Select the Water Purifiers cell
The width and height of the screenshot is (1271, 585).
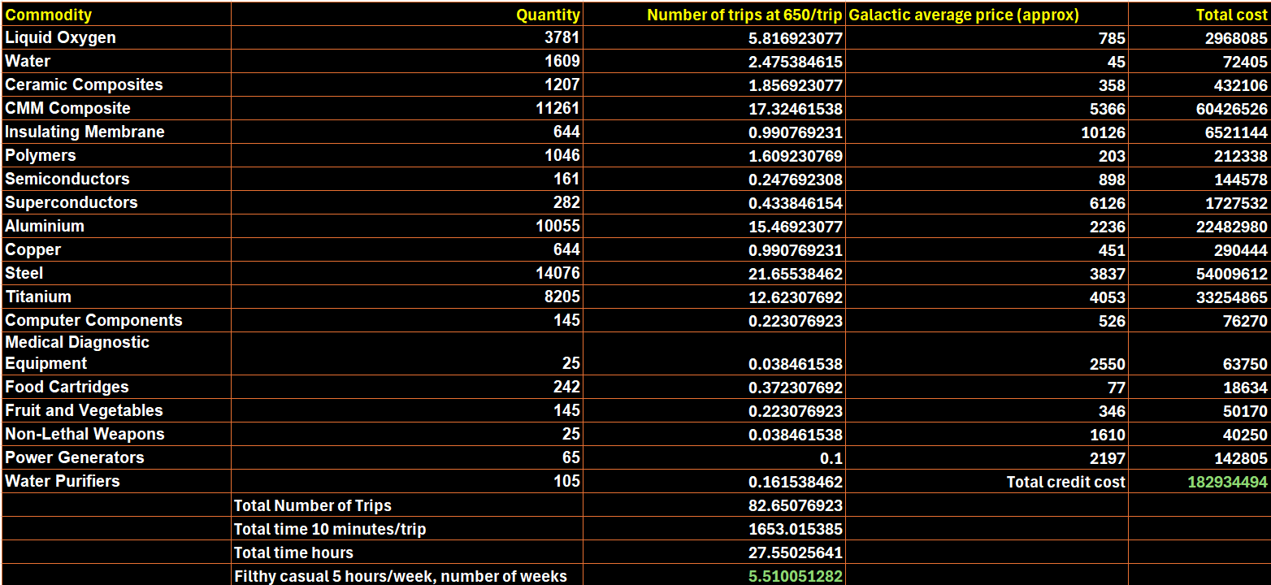coord(116,481)
